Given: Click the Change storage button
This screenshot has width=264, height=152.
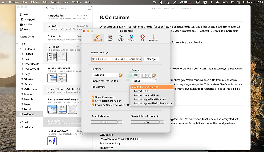Looking at the screenshot, I should coord(151,59).
